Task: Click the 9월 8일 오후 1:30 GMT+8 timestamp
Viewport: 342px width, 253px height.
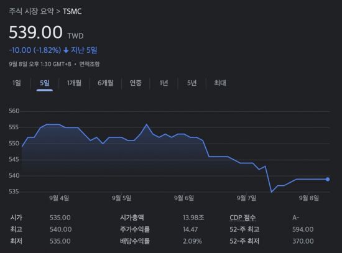Action: 40,64
